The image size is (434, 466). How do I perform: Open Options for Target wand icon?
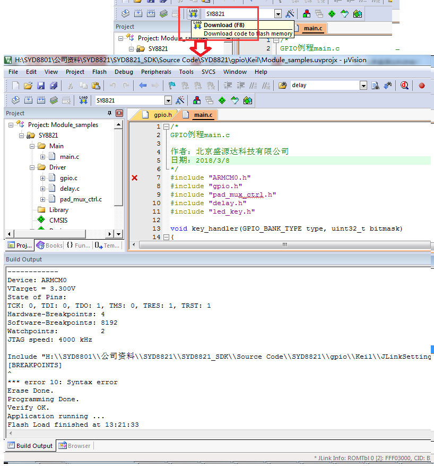point(180,100)
